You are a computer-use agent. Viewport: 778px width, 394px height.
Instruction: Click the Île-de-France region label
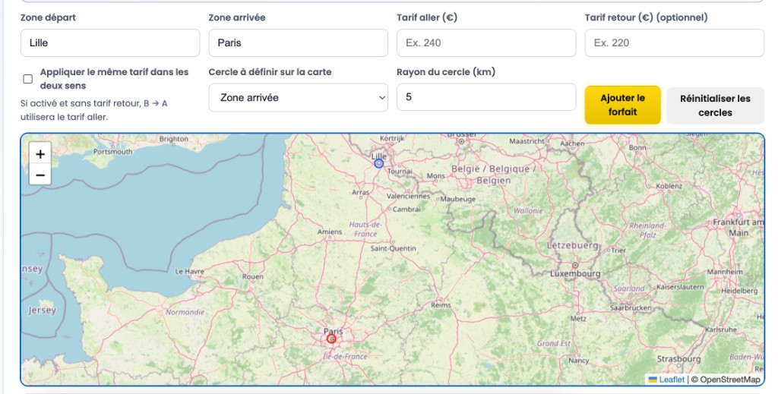tap(346, 356)
